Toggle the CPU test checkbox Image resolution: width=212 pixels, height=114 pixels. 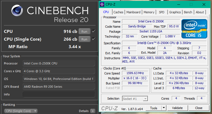(94, 31)
